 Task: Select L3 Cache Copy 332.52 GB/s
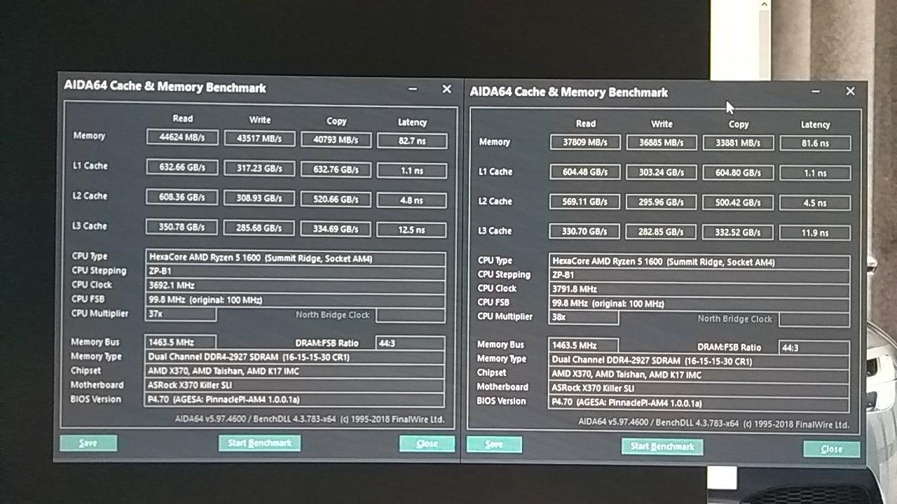pyautogui.click(x=739, y=232)
